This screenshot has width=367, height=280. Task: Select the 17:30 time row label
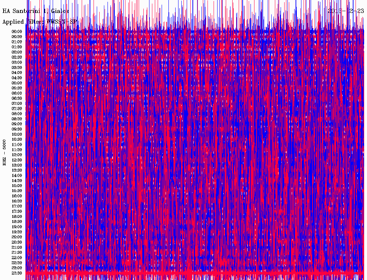point(17,211)
